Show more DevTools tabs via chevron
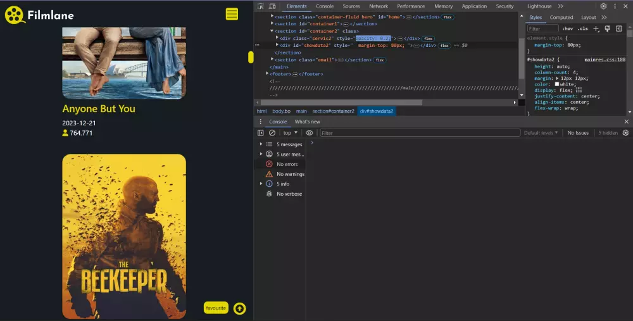Viewport: 633px width, 321px height. [560, 6]
